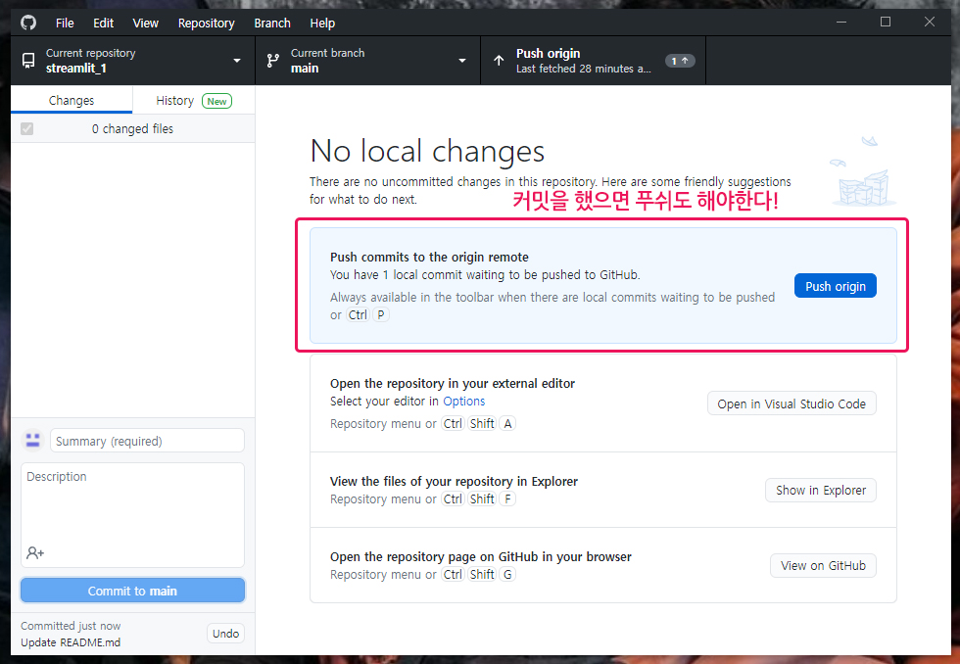Viewport: 960px width, 664px height.
Task: Switch to the Changes tab
Action: click(72, 100)
